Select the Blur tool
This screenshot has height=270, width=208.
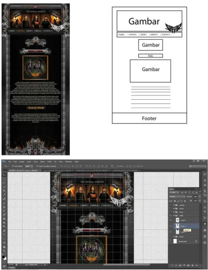[x=4, y=223]
